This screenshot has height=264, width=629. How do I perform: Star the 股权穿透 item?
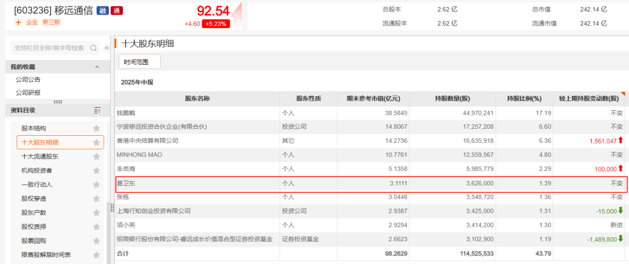pyautogui.click(x=96, y=199)
